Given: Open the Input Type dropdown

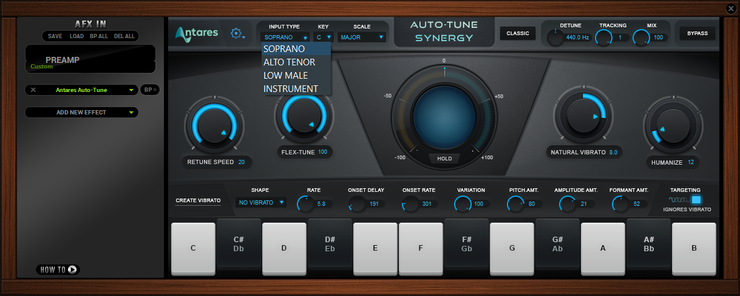Looking at the screenshot, I should [x=285, y=37].
